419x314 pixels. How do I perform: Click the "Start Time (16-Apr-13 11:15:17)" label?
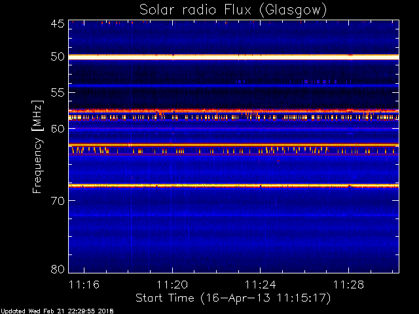[233, 298]
